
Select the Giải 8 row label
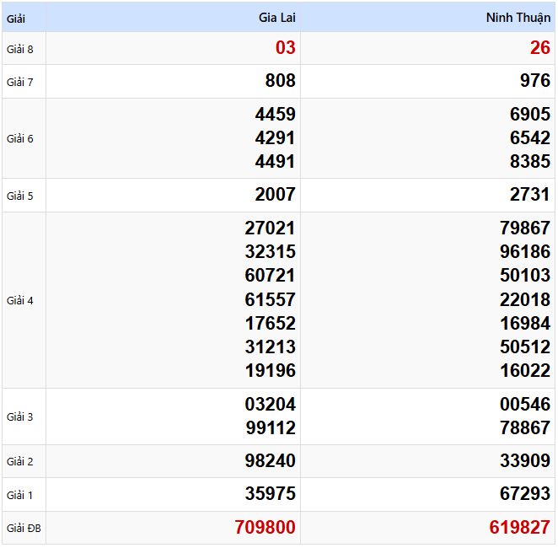(x=20, y=49)
